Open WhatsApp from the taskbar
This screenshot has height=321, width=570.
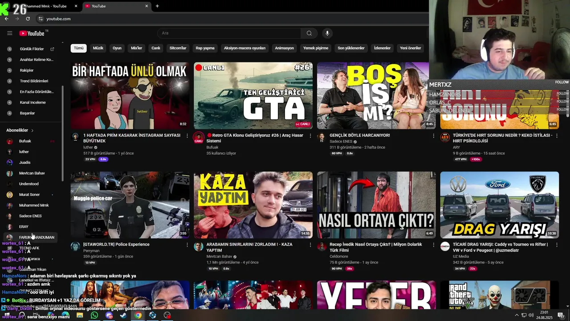click(x=94, y=315)
